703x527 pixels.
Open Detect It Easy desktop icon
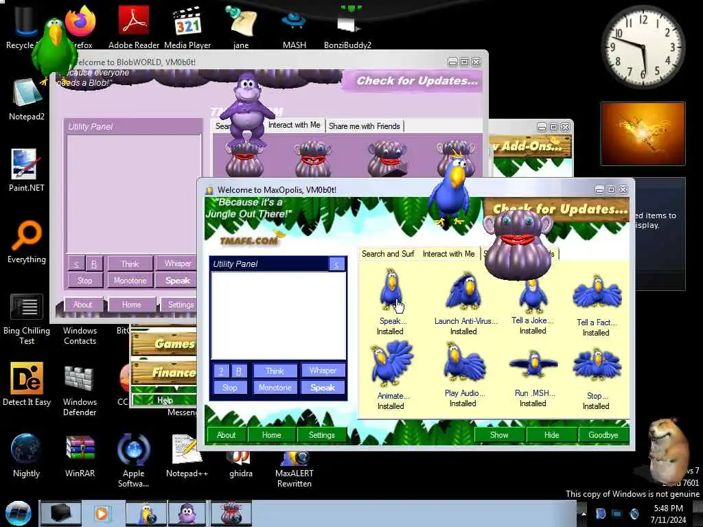[27, 384]
